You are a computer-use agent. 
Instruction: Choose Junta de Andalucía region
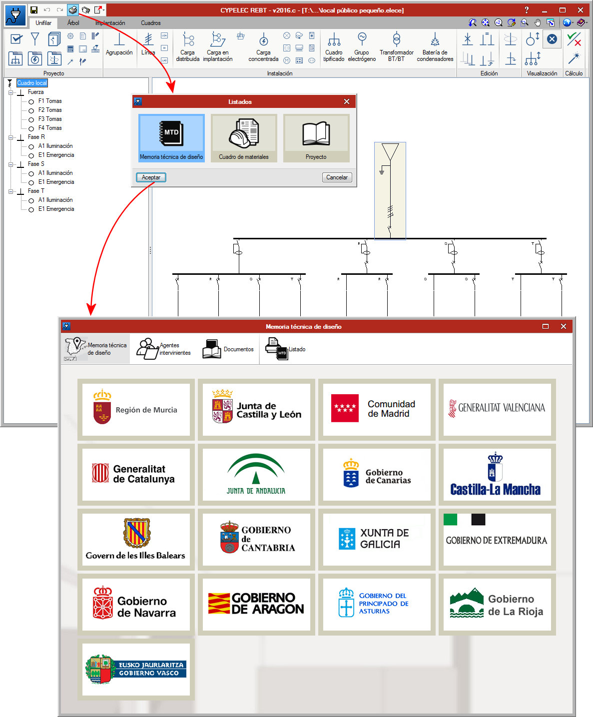click(x=256, y=475)
